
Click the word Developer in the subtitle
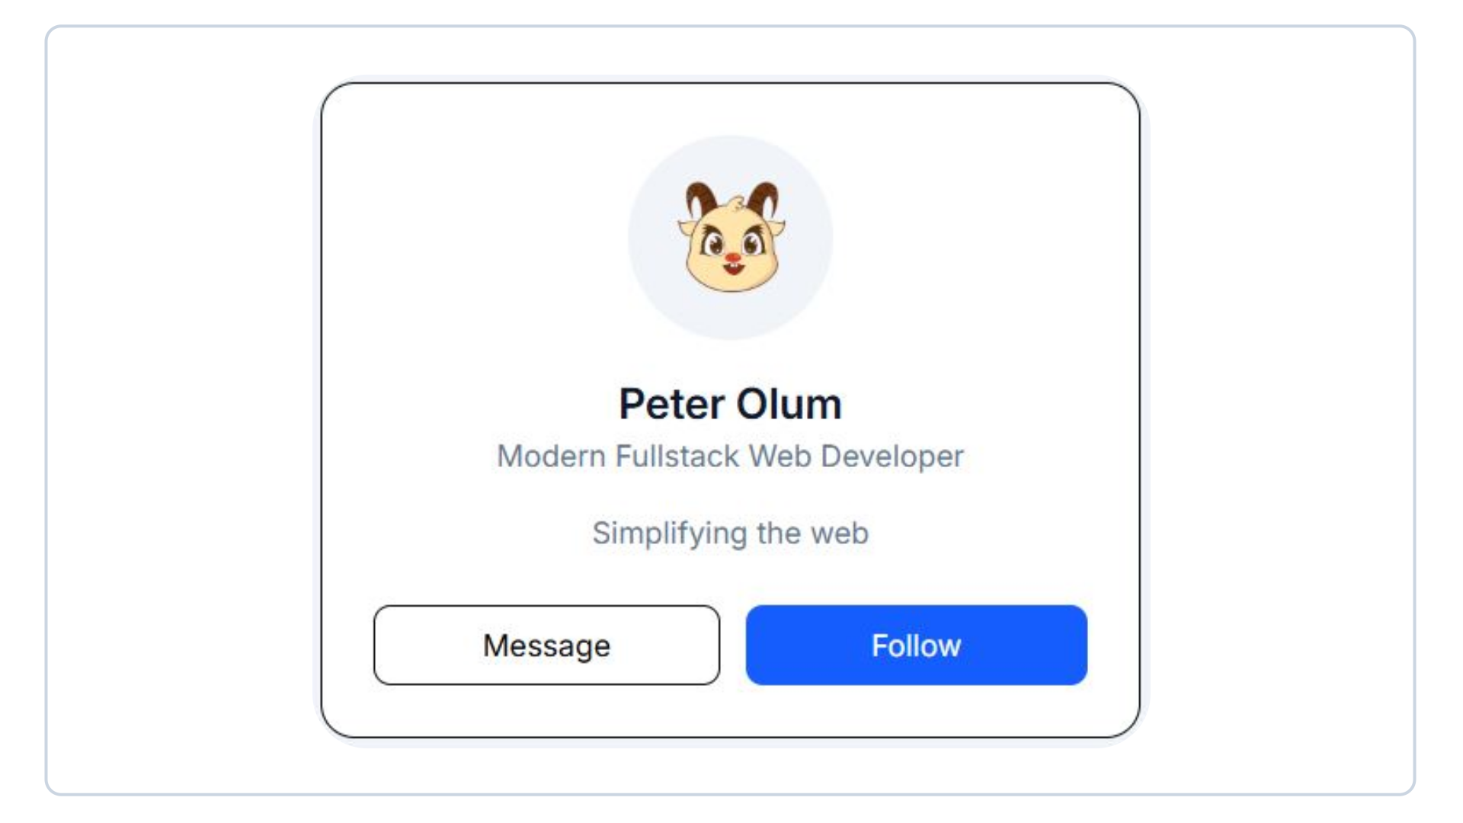pos(892,456)
